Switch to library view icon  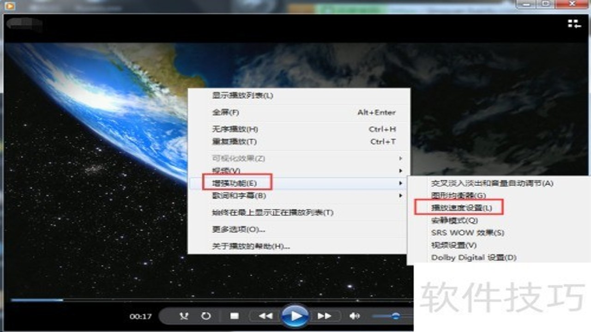coord(574,24)
